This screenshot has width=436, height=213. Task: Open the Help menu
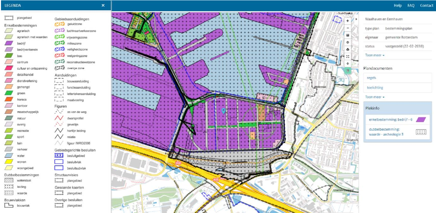398,6
